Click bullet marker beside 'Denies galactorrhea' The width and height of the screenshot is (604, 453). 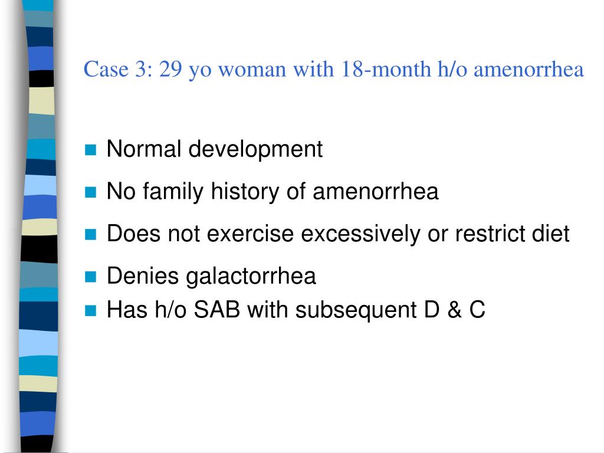point(90,277)
